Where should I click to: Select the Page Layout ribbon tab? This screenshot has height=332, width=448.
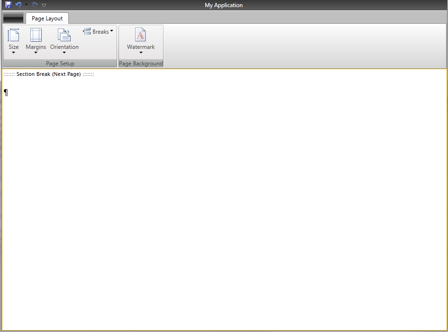coord(47,18)
